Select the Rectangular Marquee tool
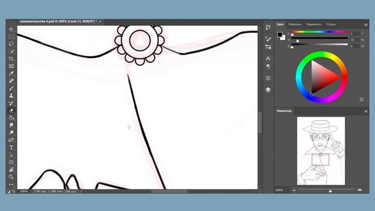375x211 pixels. point(11,36)
